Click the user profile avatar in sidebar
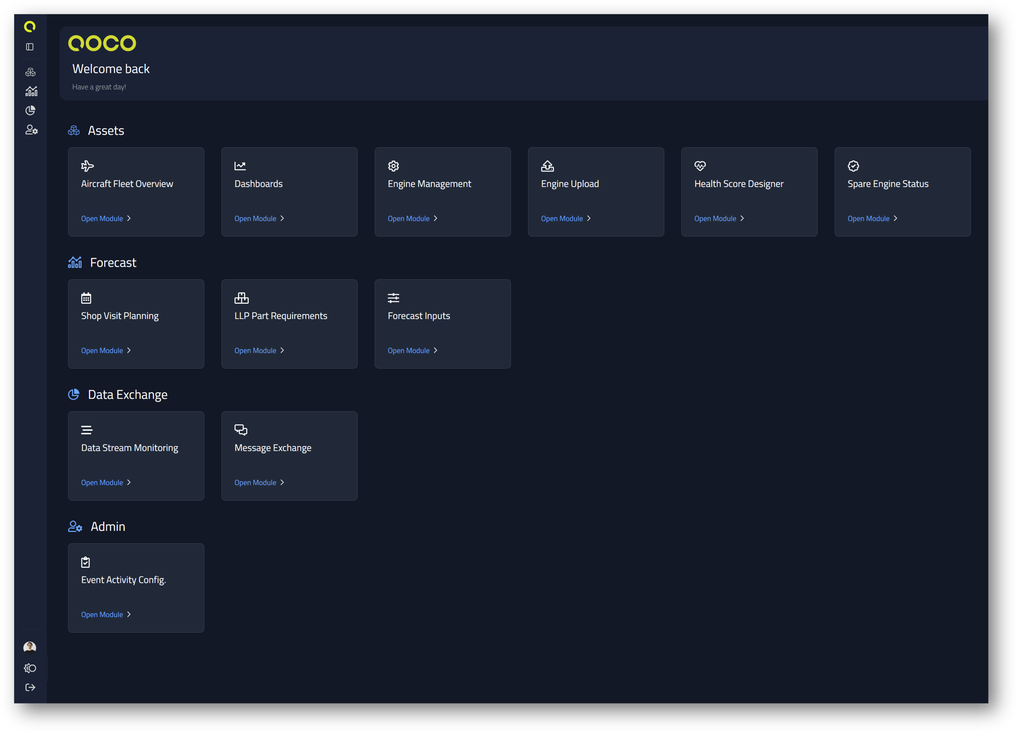Screen dimensions: 1017x732 (x=30, y=647)
